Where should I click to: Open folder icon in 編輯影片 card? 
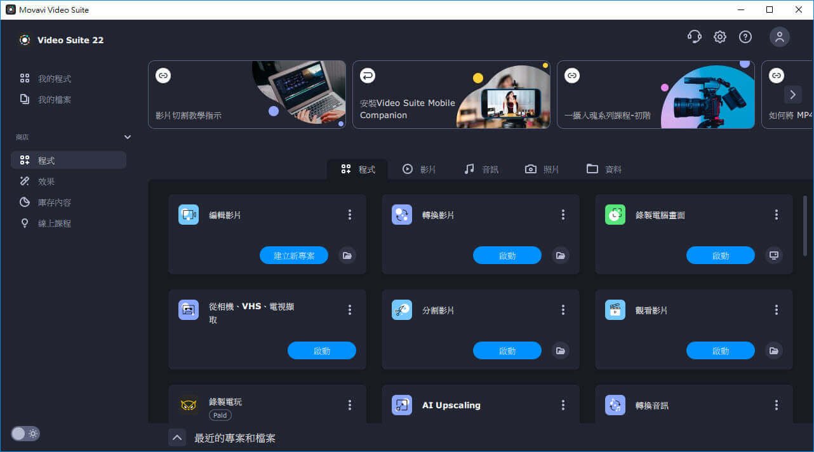click(x=347, y=255)
